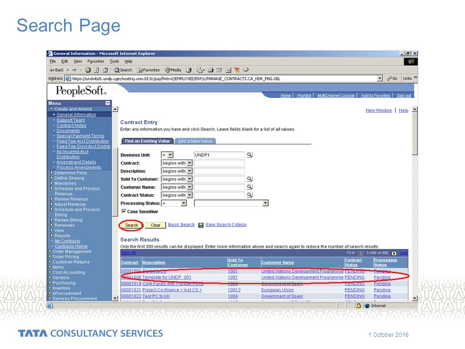Click the Mail icon in toolbar

tap(200, 70)
